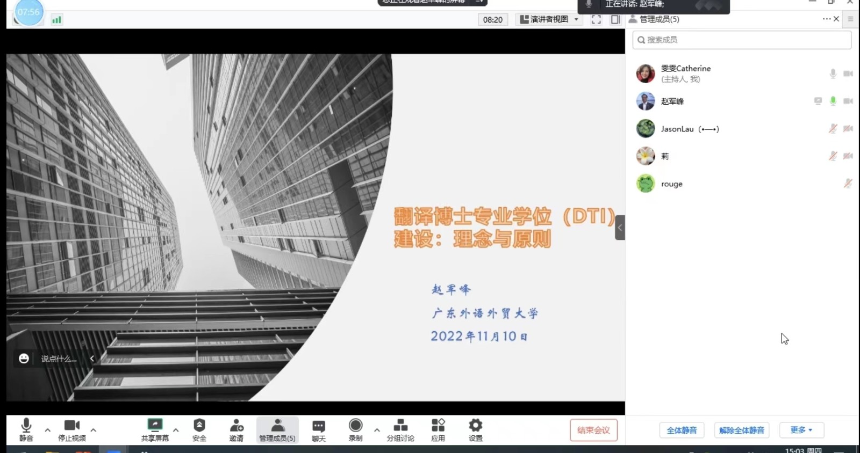
Task: Click the 停止视频 camera icon
Action: point(71,426)
